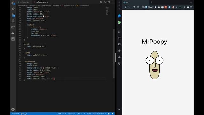Click the open changes icon in the editor toolbar
Screen dimensions: 204x115
tap(101, 2)
